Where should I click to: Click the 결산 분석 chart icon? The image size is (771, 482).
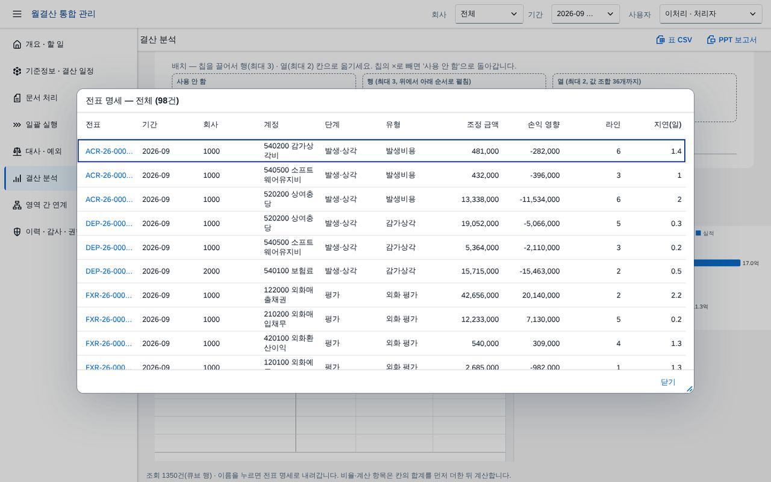(17, 178)
